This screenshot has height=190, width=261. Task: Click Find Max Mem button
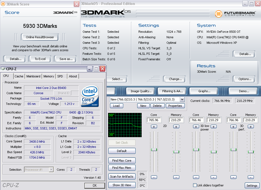[x=122, y=168]
